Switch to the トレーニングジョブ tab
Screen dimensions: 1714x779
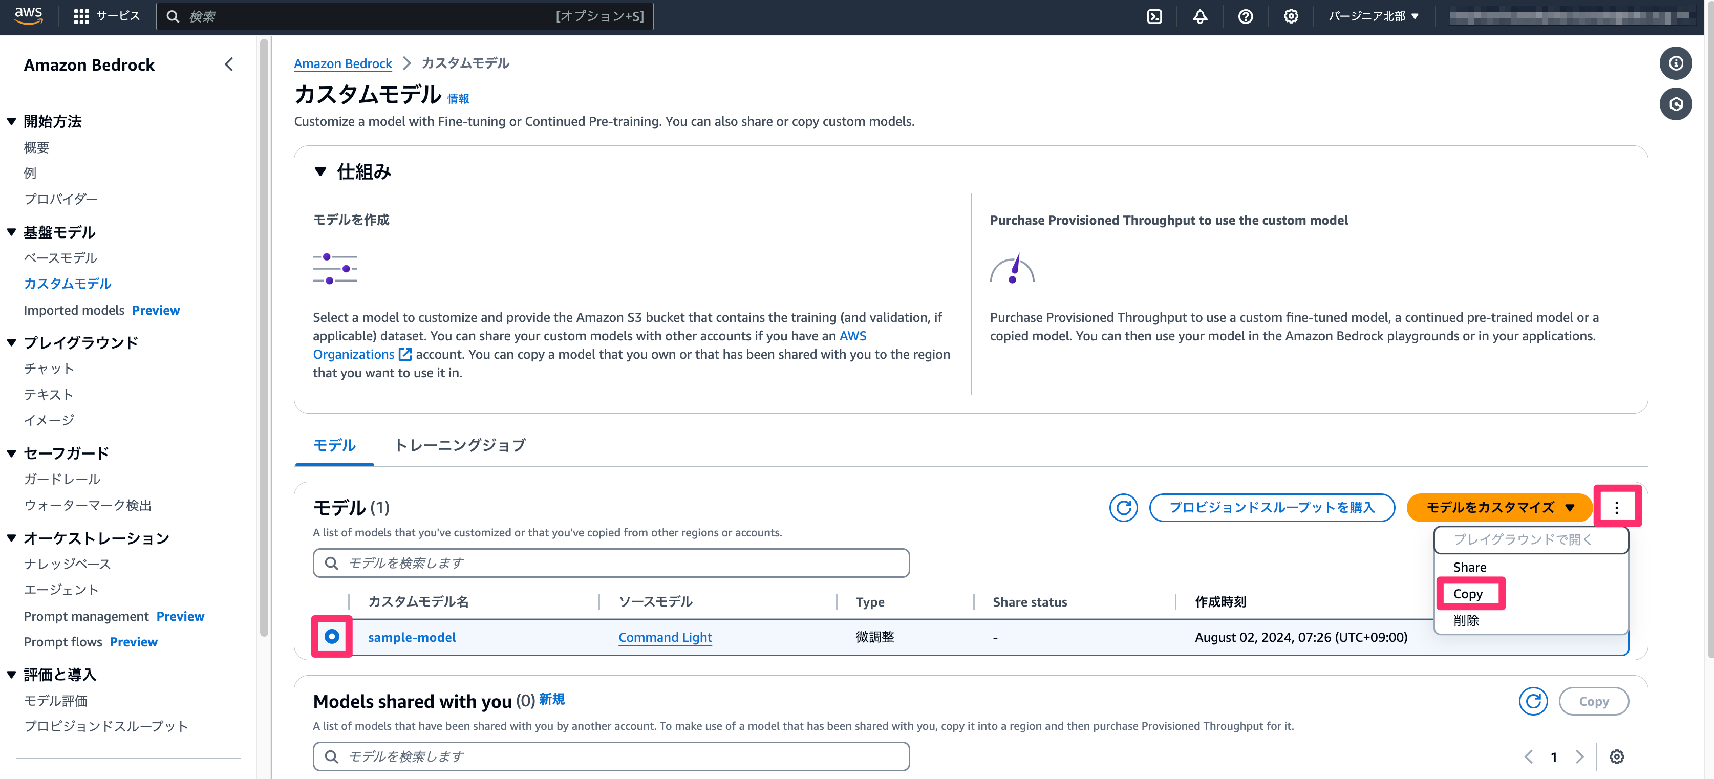(x=460, y=445)
